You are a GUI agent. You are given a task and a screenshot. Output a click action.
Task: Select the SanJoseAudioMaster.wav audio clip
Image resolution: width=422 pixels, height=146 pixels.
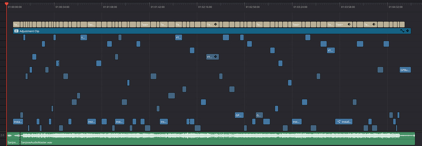[x=218, y=139]
